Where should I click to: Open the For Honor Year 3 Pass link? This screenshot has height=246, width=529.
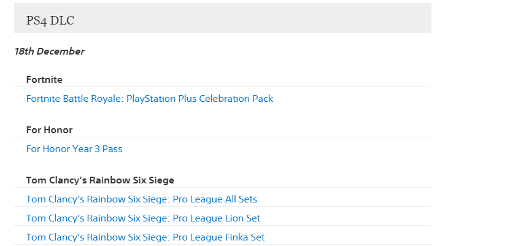74,149
